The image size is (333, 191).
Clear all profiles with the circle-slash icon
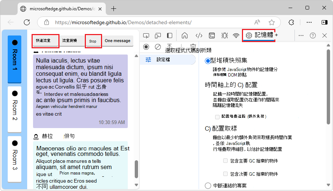(x=158, y=46)
